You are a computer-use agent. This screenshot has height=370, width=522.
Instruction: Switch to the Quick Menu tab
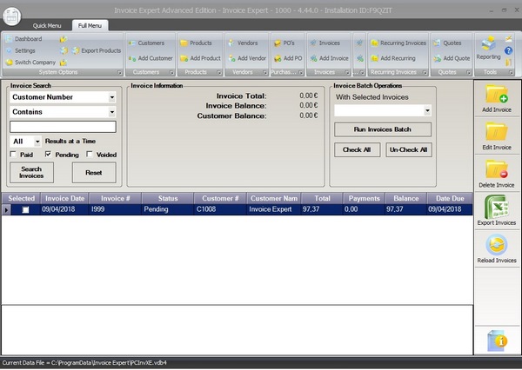47,25
